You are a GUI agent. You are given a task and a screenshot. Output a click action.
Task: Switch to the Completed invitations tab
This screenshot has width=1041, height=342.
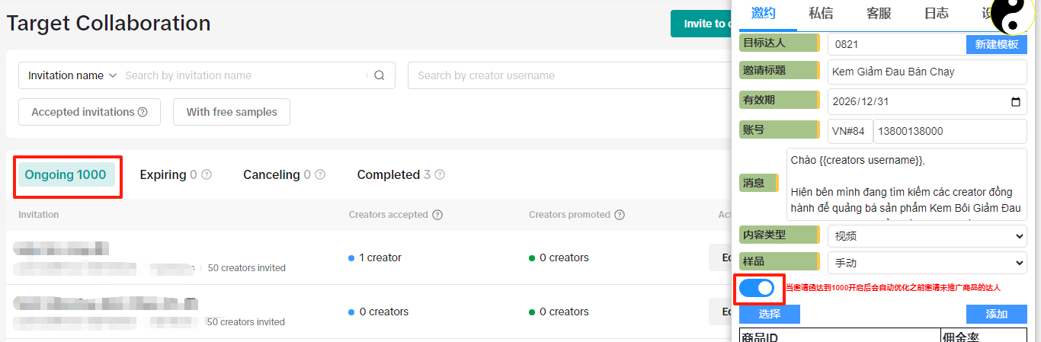click(x=389, y=174)
